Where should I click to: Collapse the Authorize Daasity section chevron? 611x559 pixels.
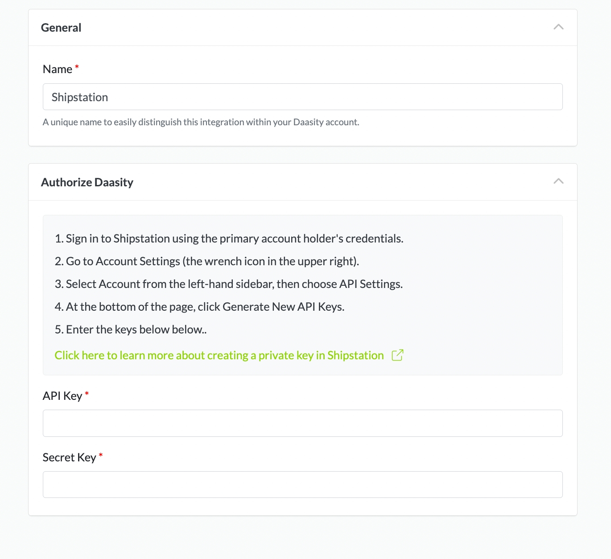pos(558,181)
